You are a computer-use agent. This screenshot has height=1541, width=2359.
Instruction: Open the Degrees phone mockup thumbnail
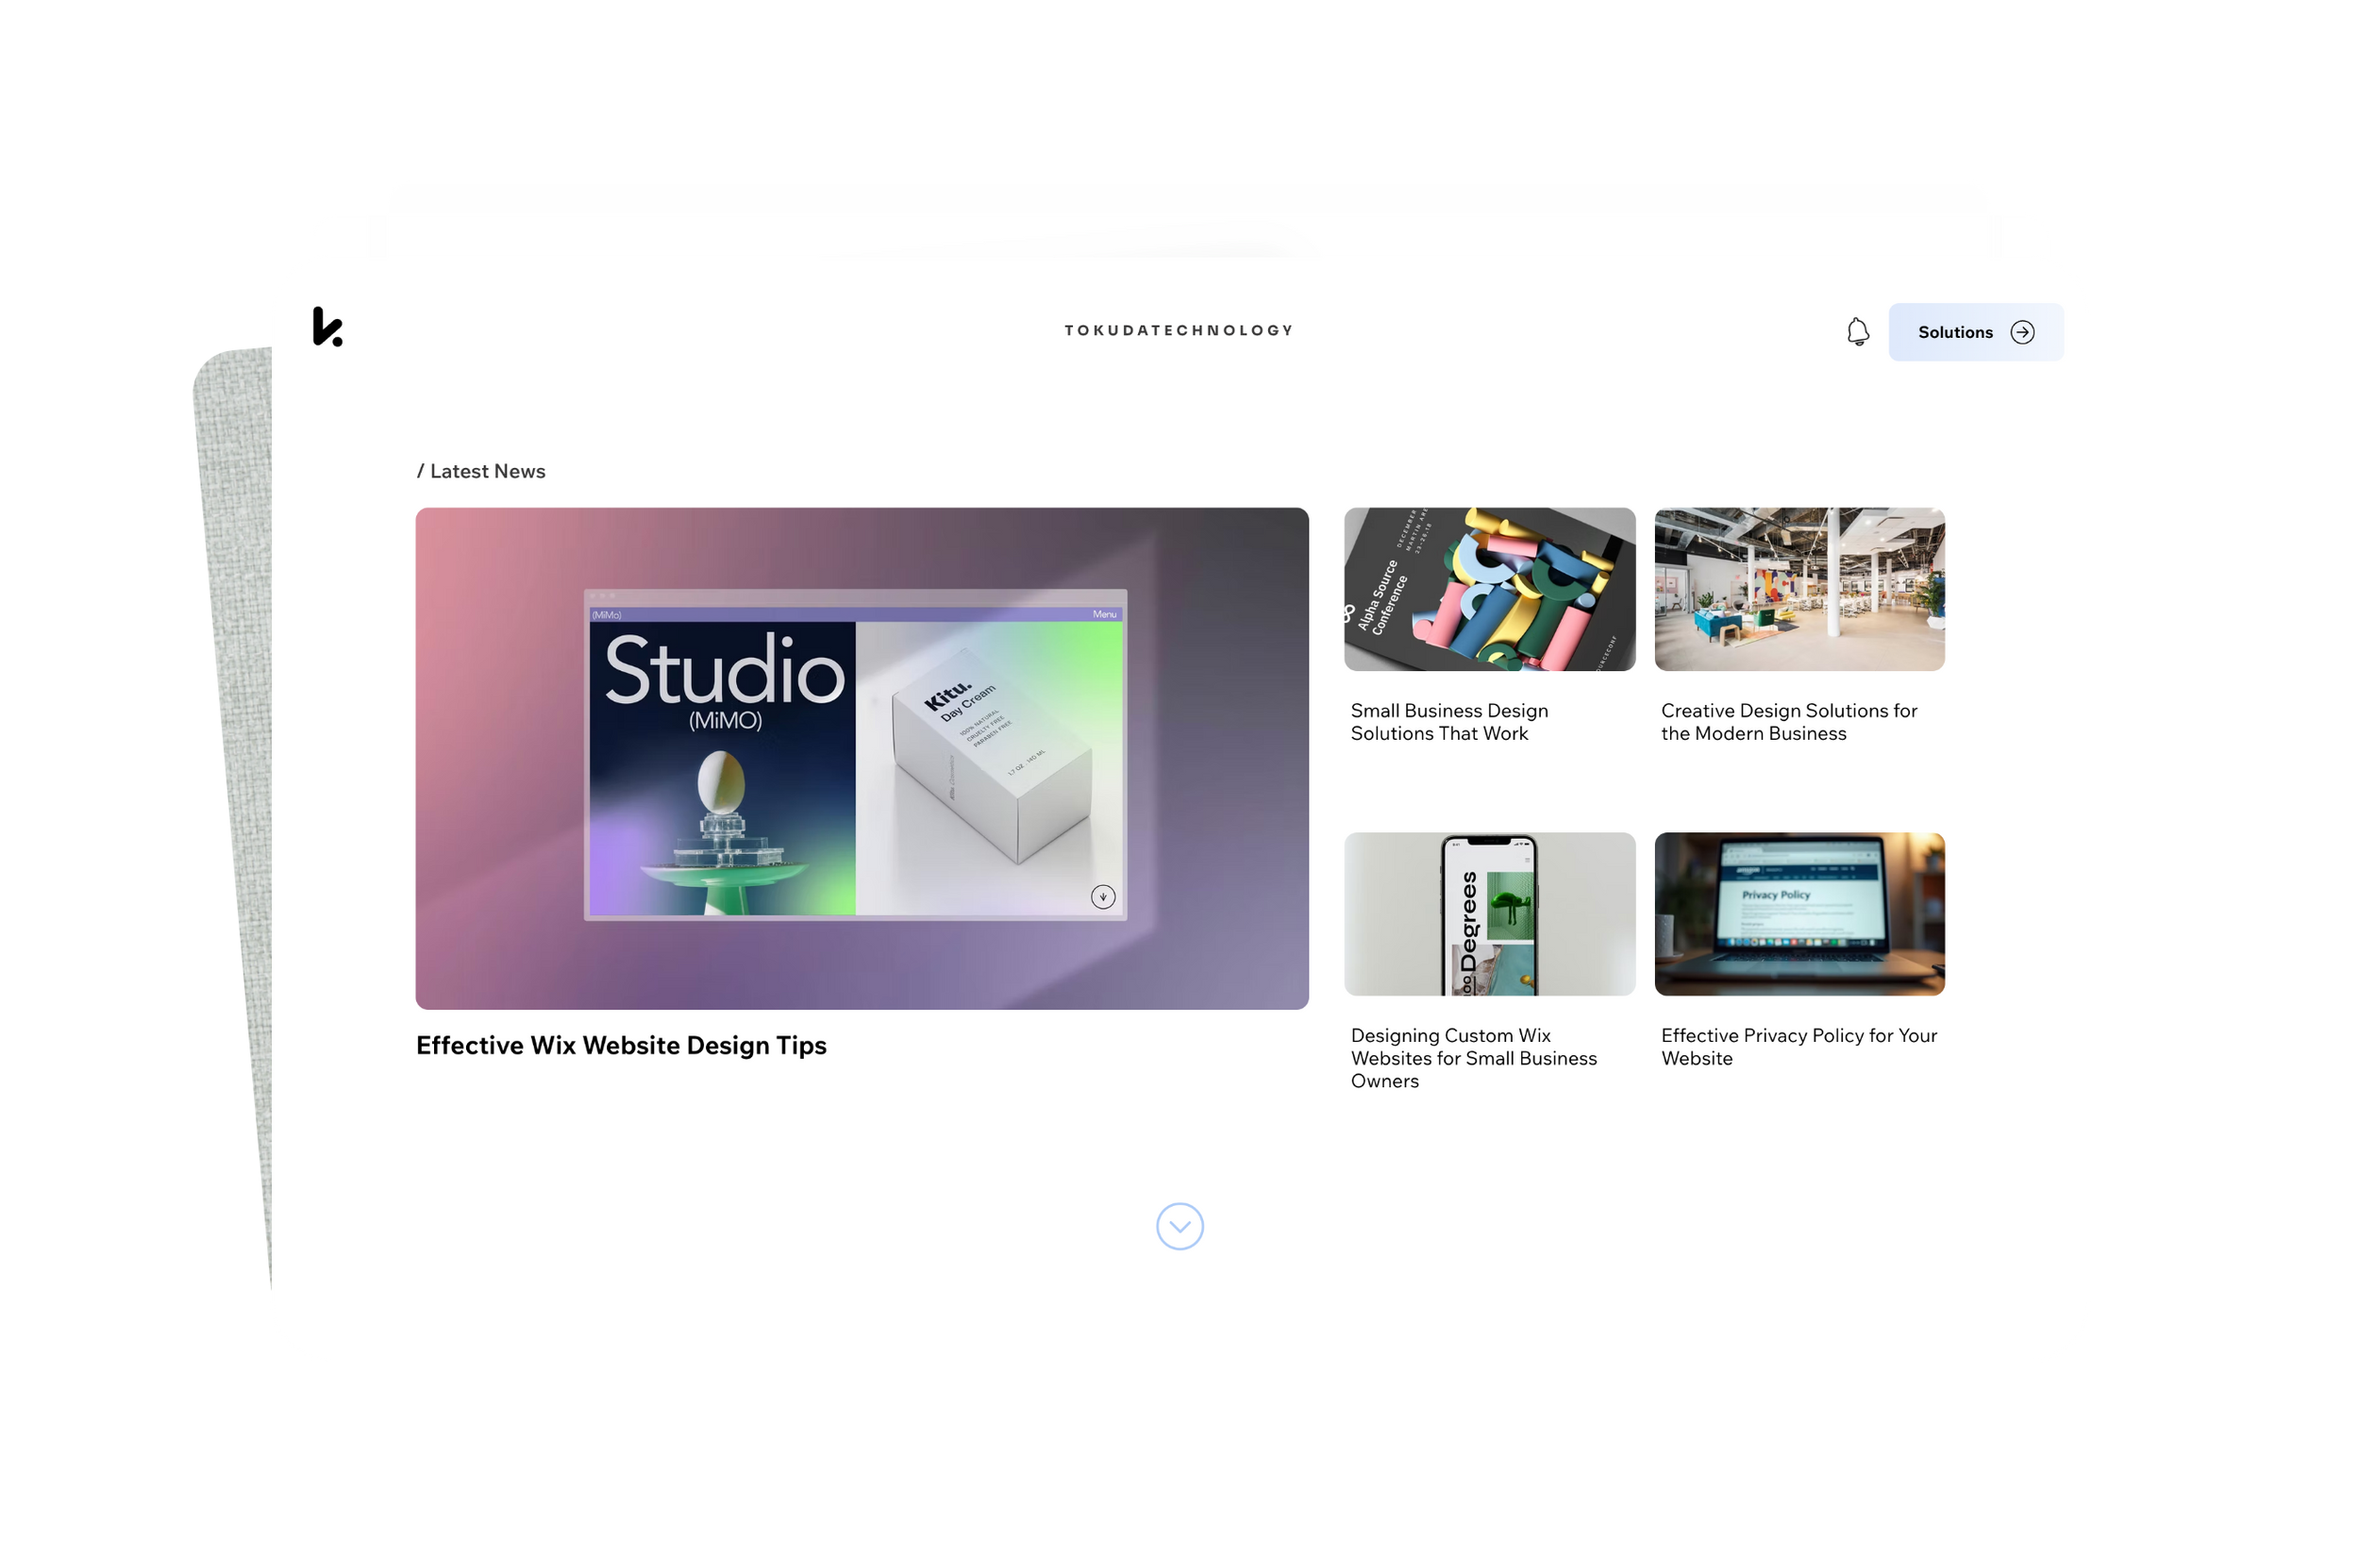1489,913
